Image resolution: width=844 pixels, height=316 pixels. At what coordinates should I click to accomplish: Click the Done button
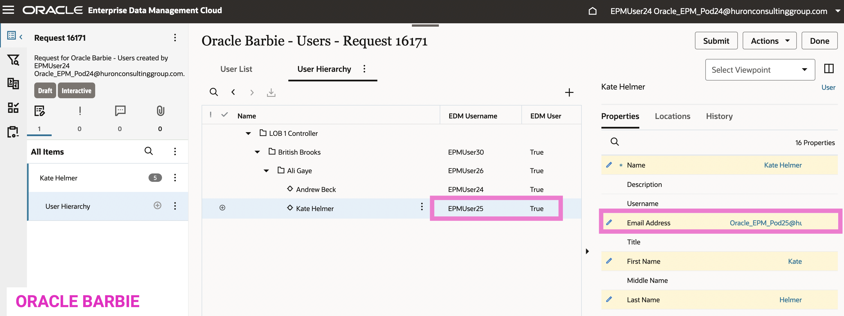819,41
